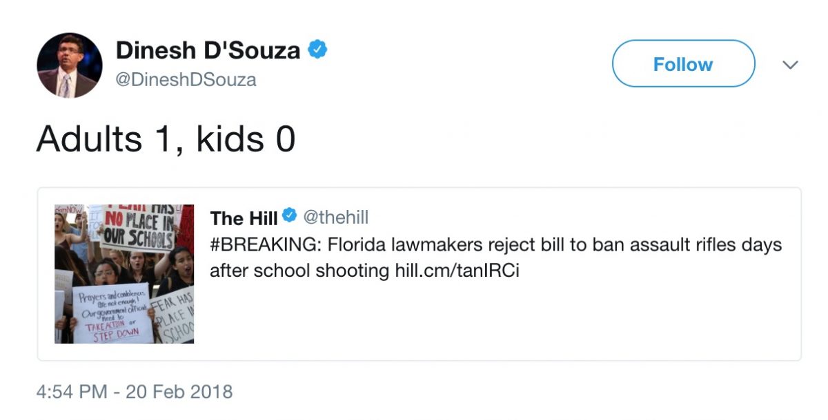Screen dimensions: 828x420
Task: Visit the @DineshDSouza handle link
Action: click(186, 80)
